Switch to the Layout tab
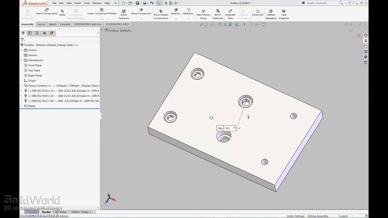 pyautogui.click(x=41, y=24)
